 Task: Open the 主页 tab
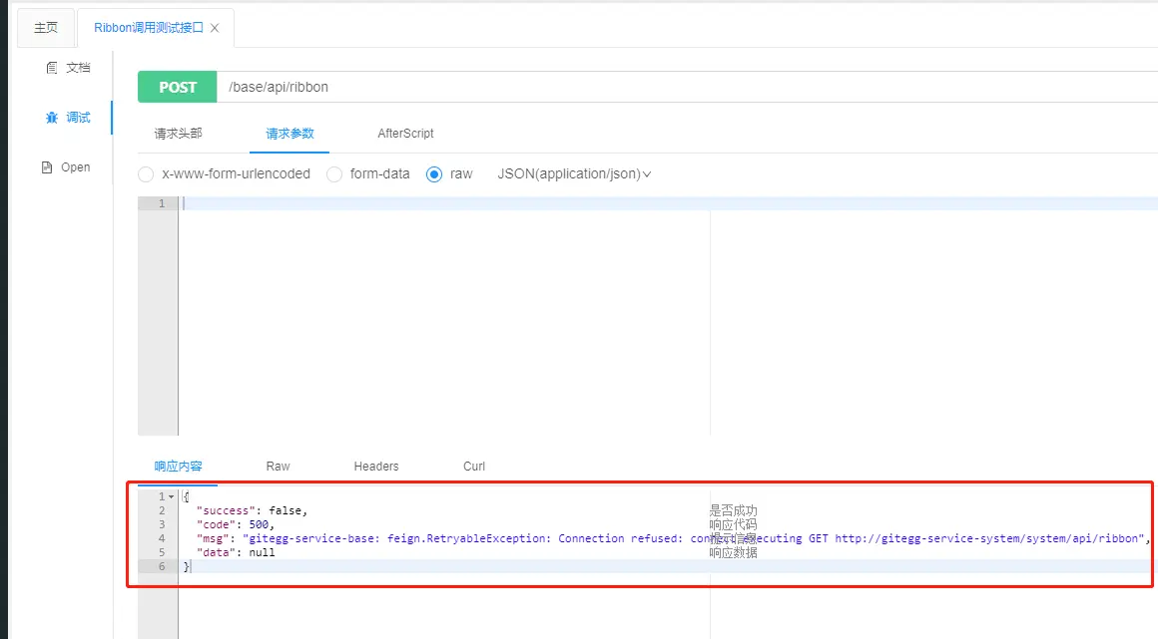tap(46, 27)
